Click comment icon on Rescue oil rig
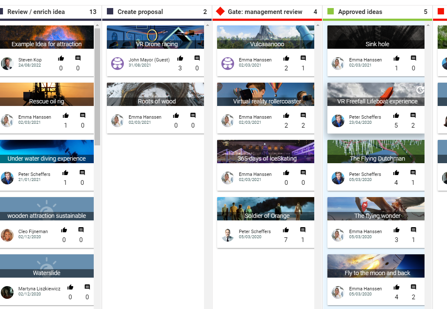Screen dimensions: 447x309 82,116
